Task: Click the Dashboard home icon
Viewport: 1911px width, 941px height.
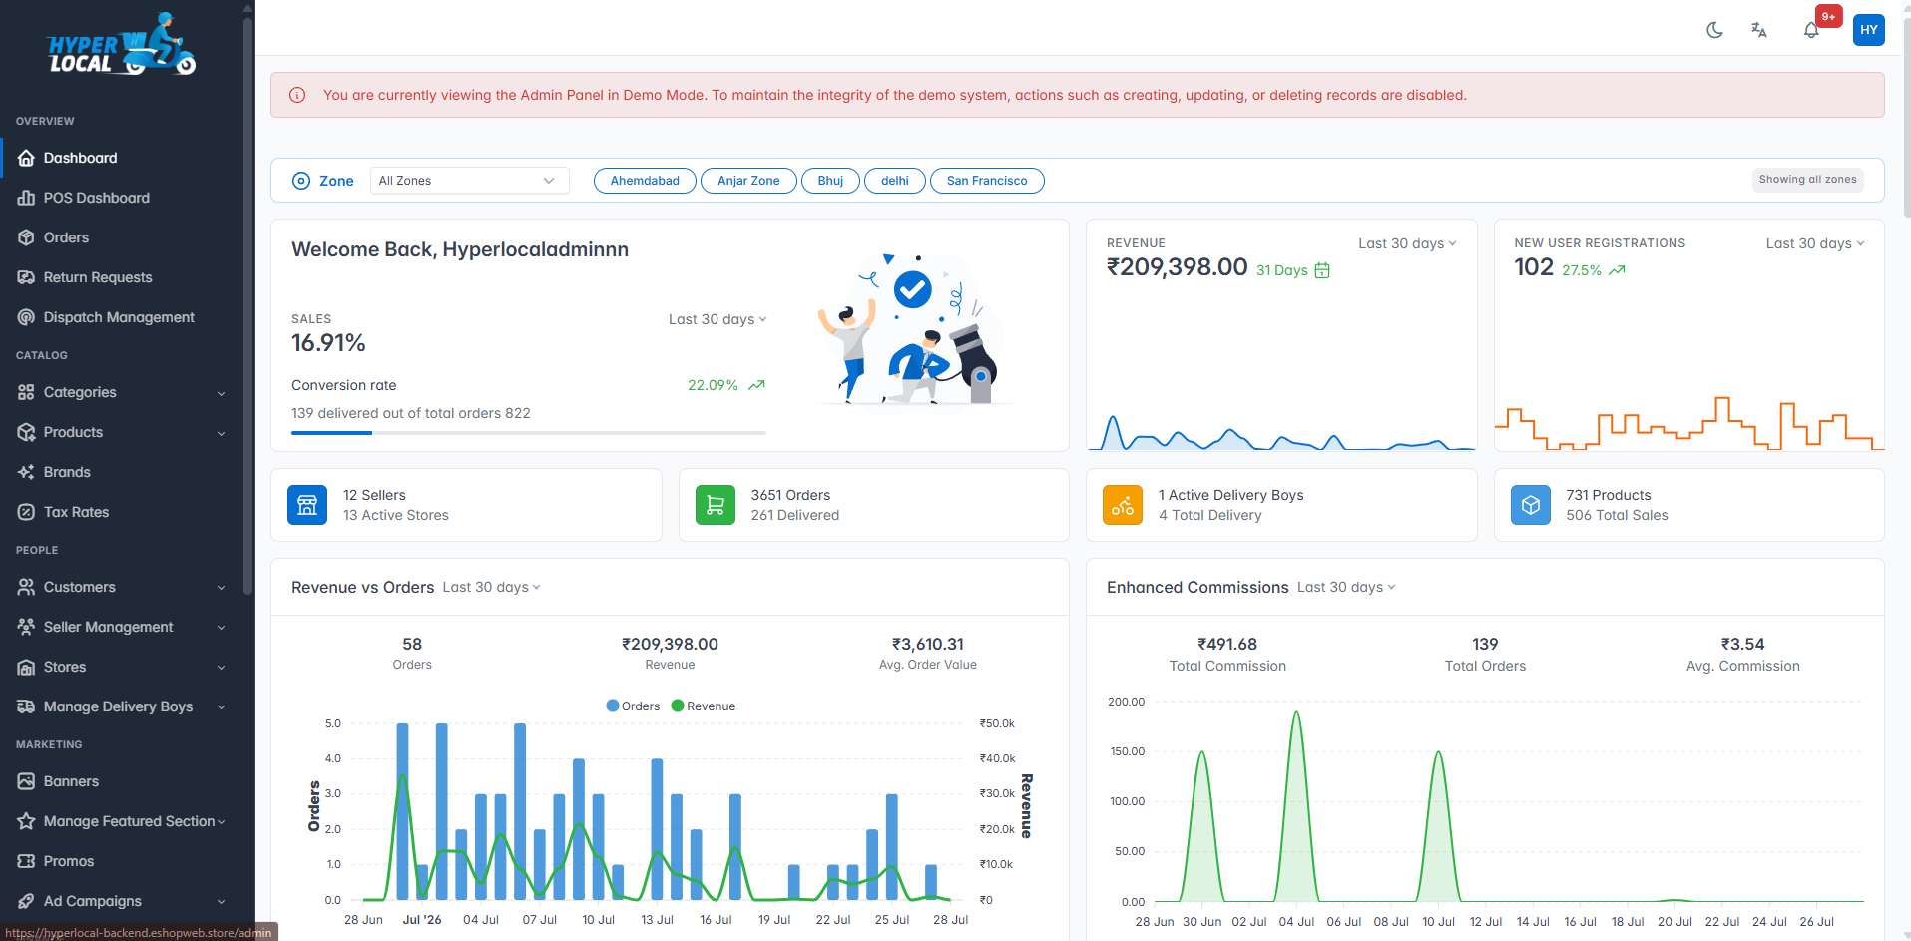Action: [26, 158]
